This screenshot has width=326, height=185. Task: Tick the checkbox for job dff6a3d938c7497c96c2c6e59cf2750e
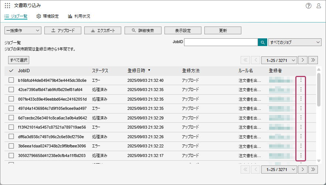coord(11,137)
